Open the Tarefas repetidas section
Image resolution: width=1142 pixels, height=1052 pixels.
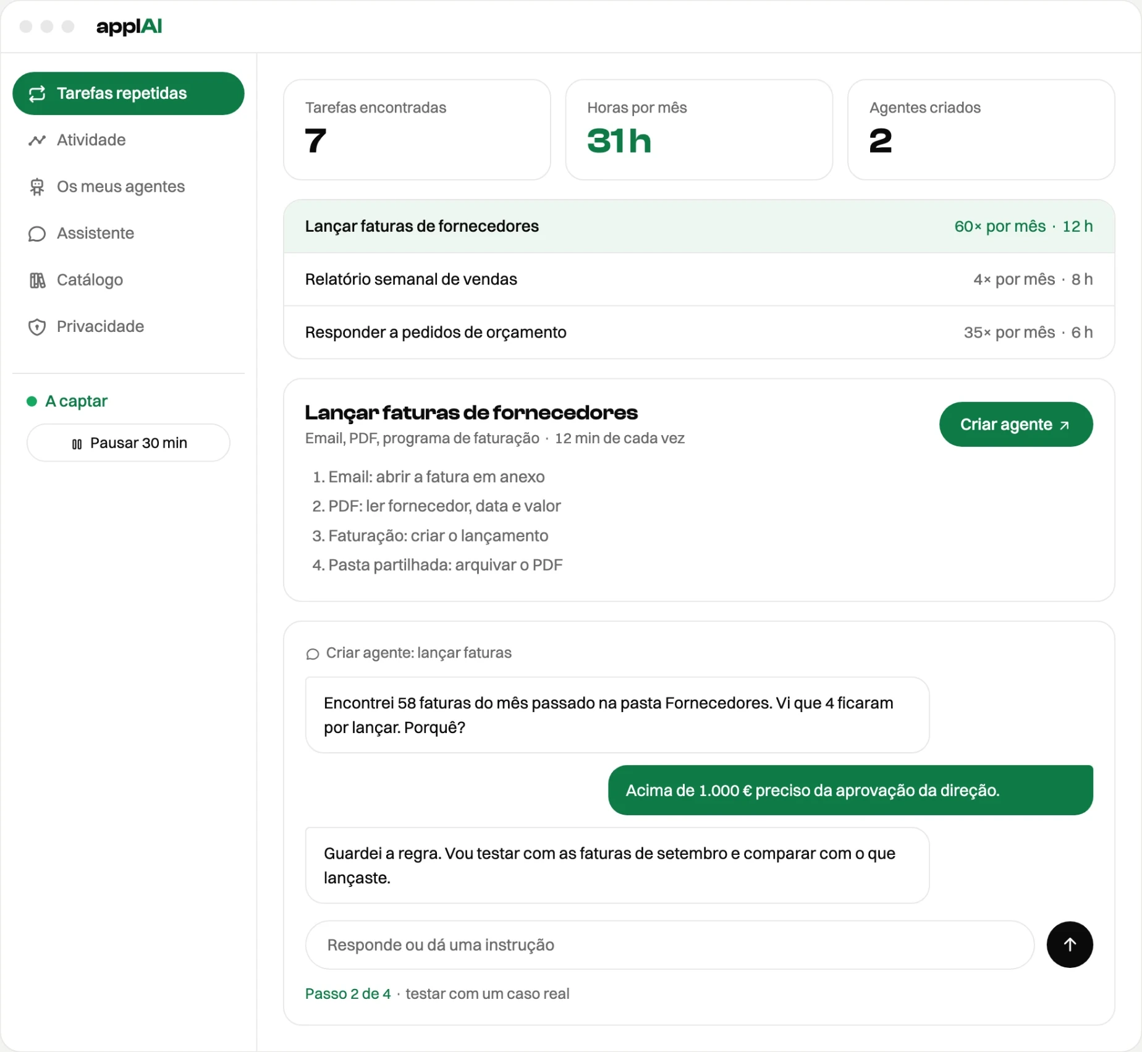pyautogui.click(x=129, y=93)
